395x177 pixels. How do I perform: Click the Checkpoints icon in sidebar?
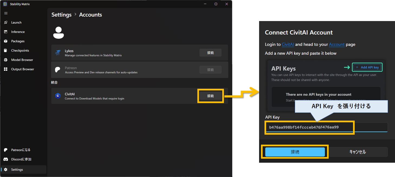6,50
